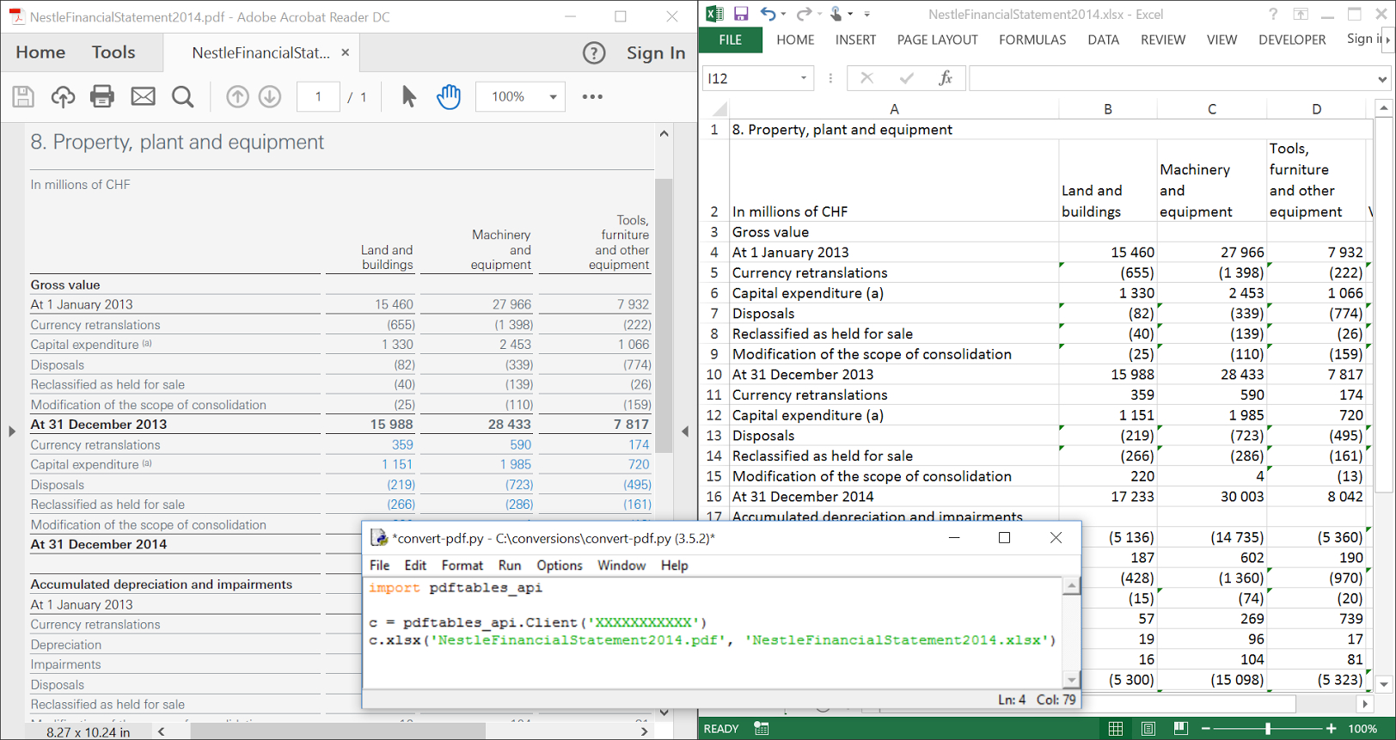Select the Hand pan tool
This screenshot has width=1396, height=740.
point(449,97)
